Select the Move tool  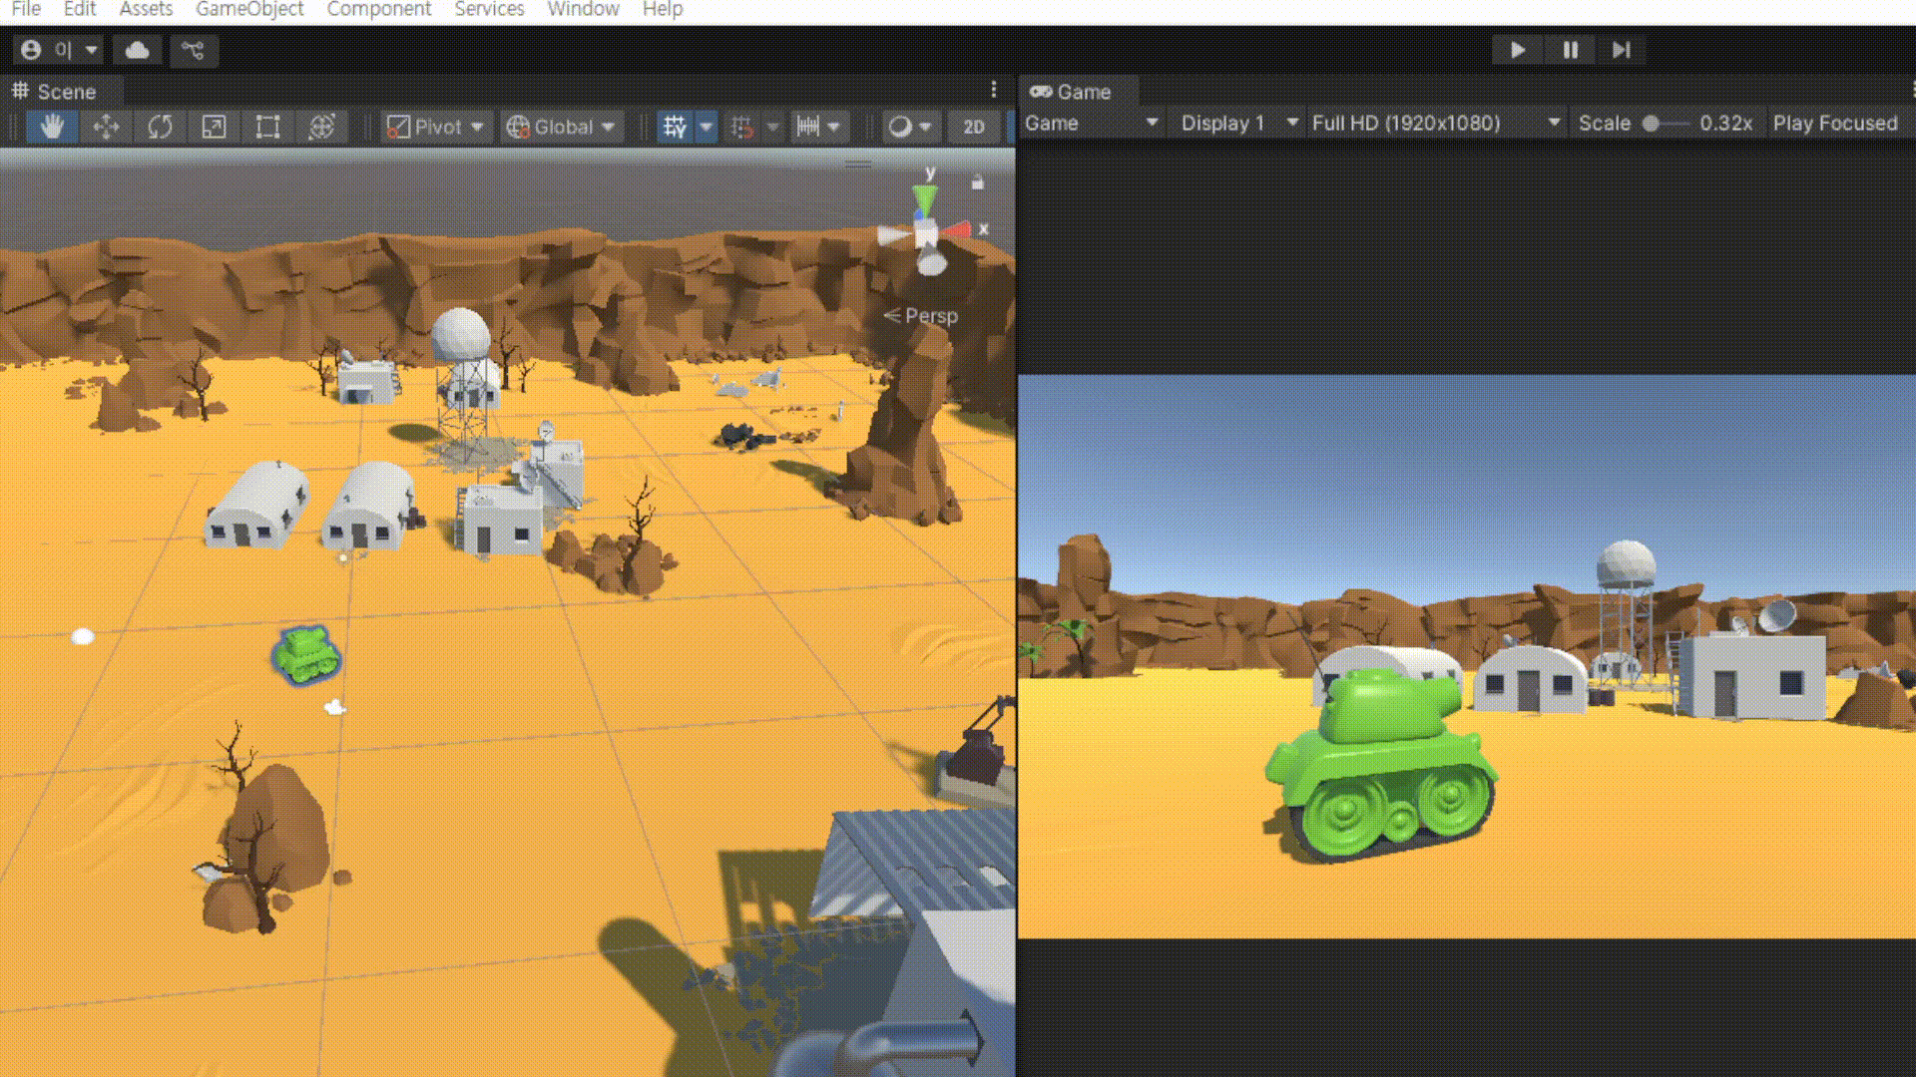tap(106, 127)
